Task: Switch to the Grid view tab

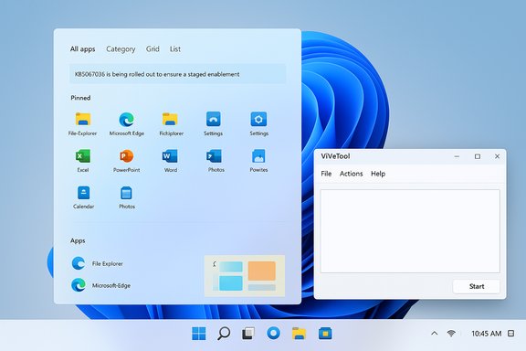Action: pyautogui.click(x=153, y=49)
